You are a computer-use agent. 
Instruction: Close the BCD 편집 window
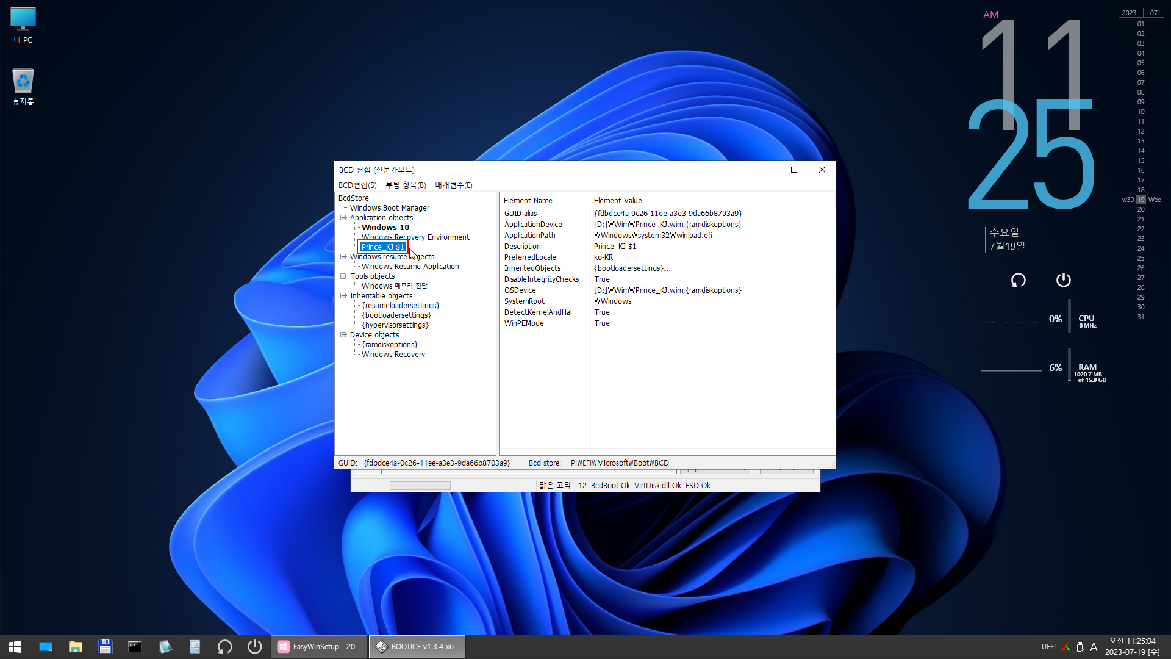(822, 170)
